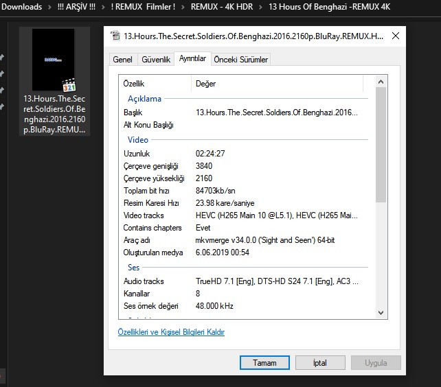Click ! REMUX Filmler ! breadcrumb folder
The width and height of the screenshot is (441, 387).
pyautogui.click(x=143, y=7)
